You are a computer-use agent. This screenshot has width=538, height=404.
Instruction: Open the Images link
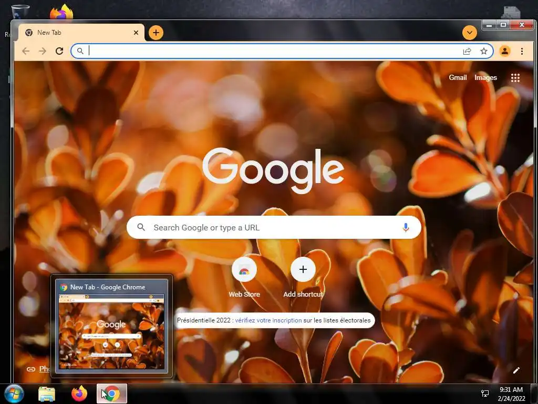tap(485, 78)
